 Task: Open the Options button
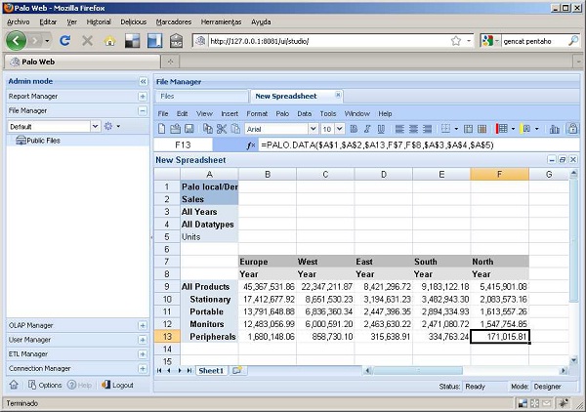coord(45,385)
